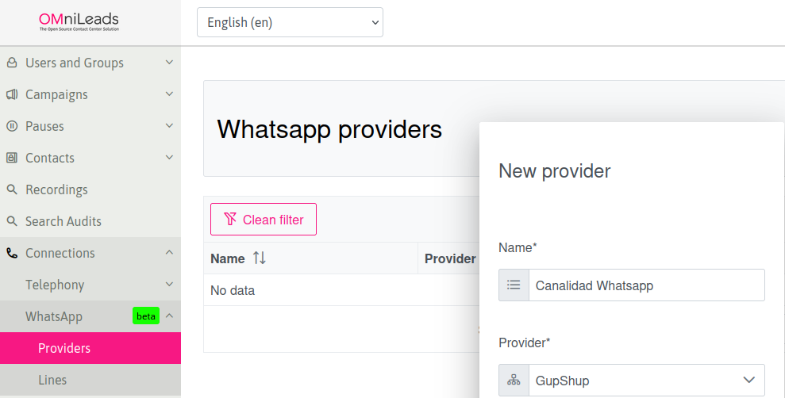Expand the Telephony submenu
The height and width of the screenshot is (398, 785).
click(90, 285)
